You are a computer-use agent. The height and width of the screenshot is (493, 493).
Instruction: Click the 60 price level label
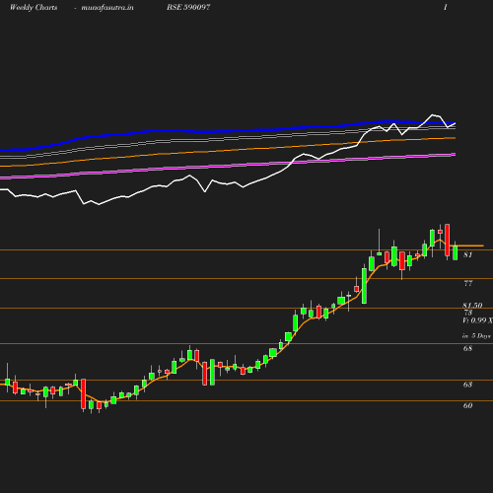click(x=467, y=405)
